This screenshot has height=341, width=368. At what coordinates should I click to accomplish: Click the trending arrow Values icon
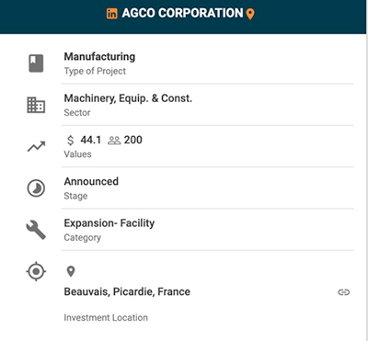coord(36,146)
